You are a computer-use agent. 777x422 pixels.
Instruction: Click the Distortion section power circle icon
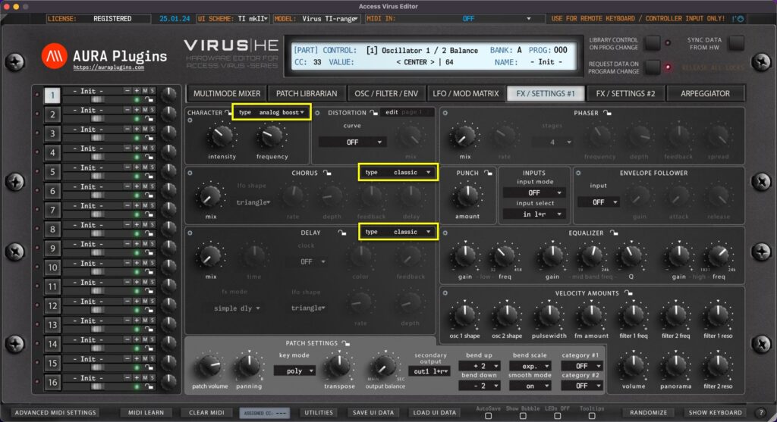[x=318, y=113]
